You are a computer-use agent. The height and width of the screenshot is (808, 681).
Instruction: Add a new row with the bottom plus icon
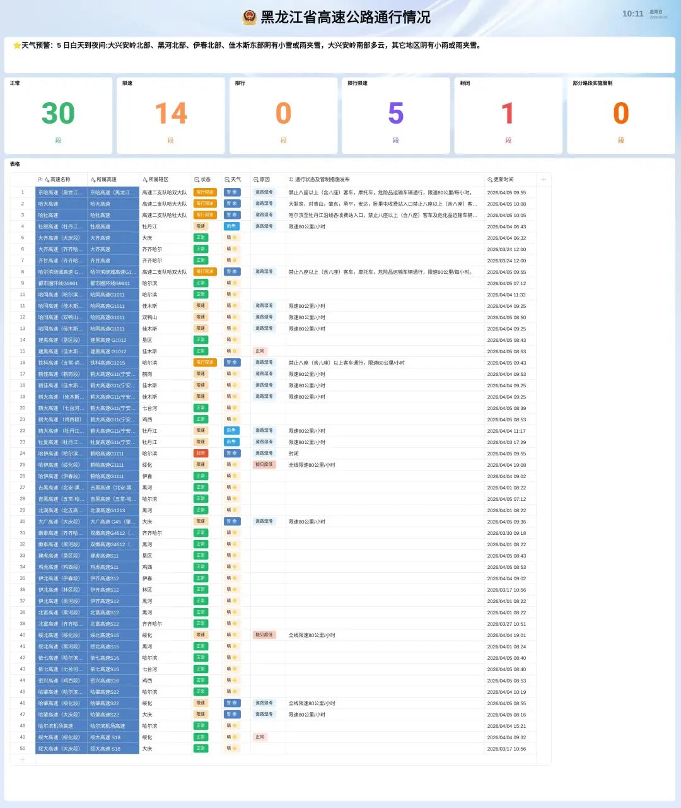coord(23,760)
